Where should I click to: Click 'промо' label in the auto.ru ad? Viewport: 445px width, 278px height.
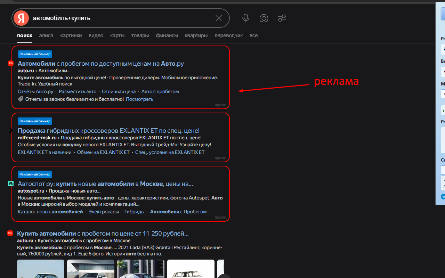point(220,105)
